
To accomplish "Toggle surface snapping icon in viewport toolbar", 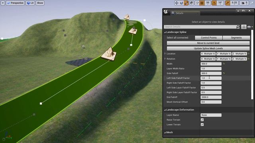I will pos(197,3).
